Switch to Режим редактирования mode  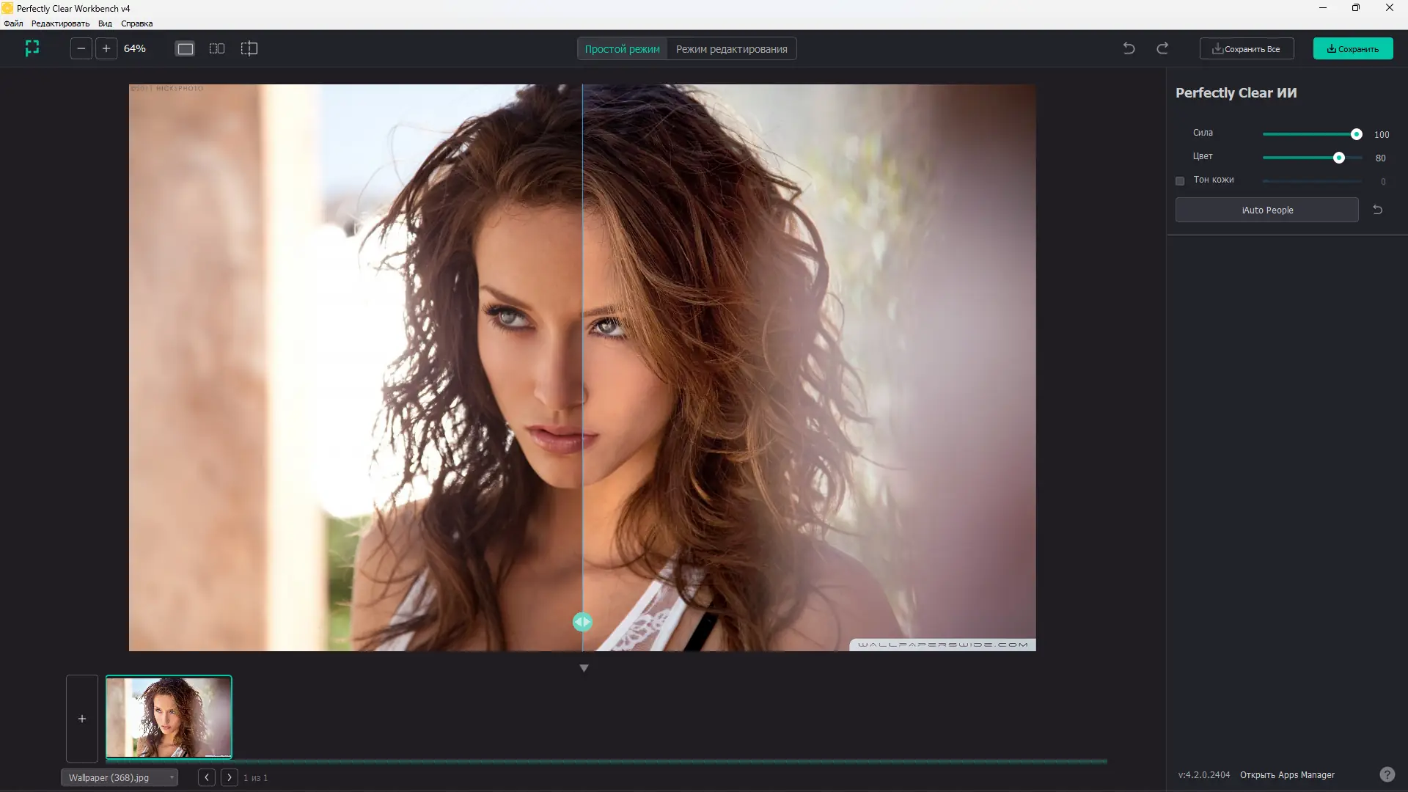pos(731,49)
